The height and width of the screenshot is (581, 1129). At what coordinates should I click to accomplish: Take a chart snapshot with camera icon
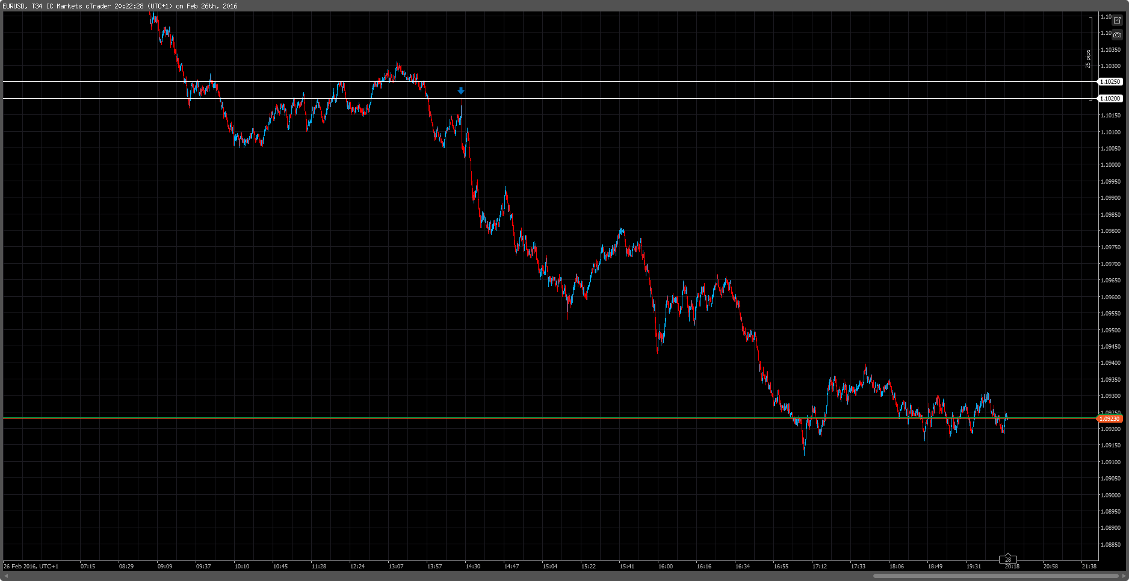1117,35
